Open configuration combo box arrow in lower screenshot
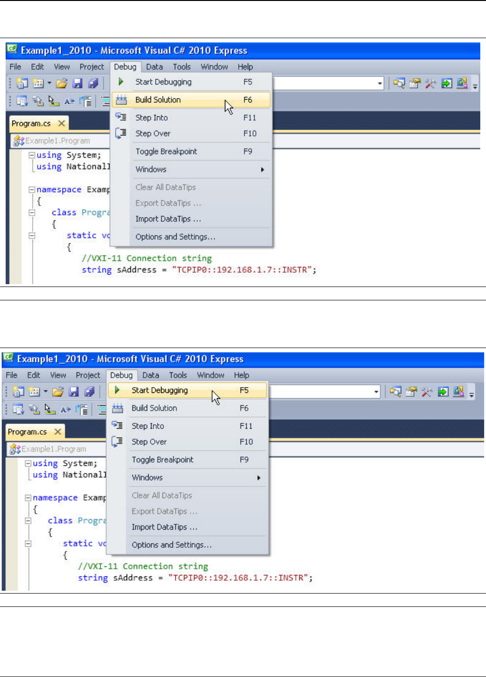This screenshot has height=677, width=486. coord(376,392)
